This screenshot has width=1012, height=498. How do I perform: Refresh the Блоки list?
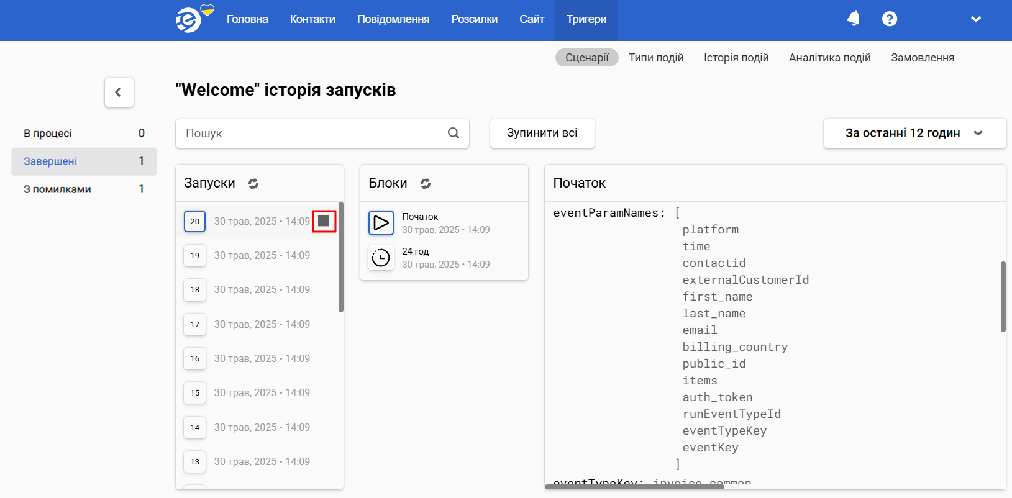coord(426,183)
